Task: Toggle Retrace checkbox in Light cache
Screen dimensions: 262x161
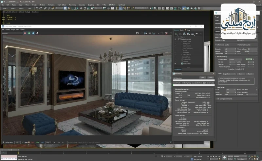Action: [237, 95]
